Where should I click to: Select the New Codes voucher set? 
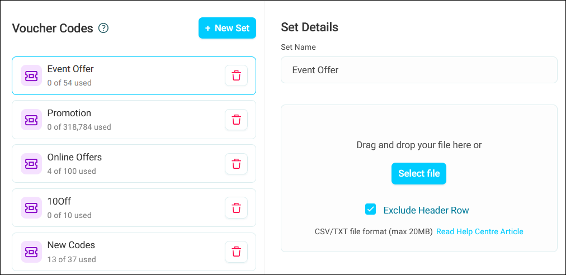[x=123, y=252]
